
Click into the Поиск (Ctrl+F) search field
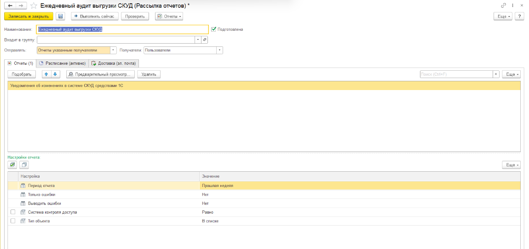coord(456,74)
